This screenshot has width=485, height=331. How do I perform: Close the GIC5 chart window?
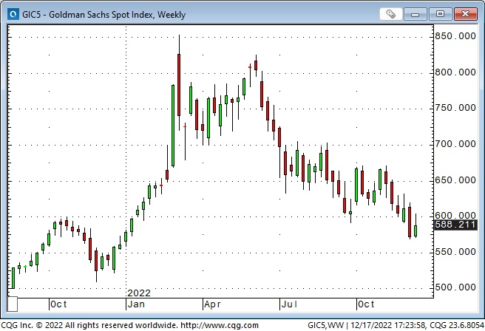465,14
